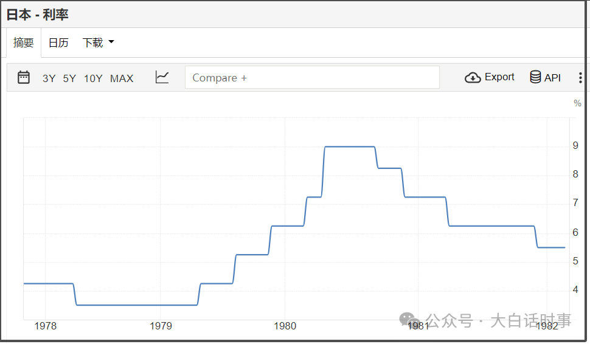This screenshot has width=590, height=344.
Task: Open the calendar date range picker
Action: click(x=24, y=77)
